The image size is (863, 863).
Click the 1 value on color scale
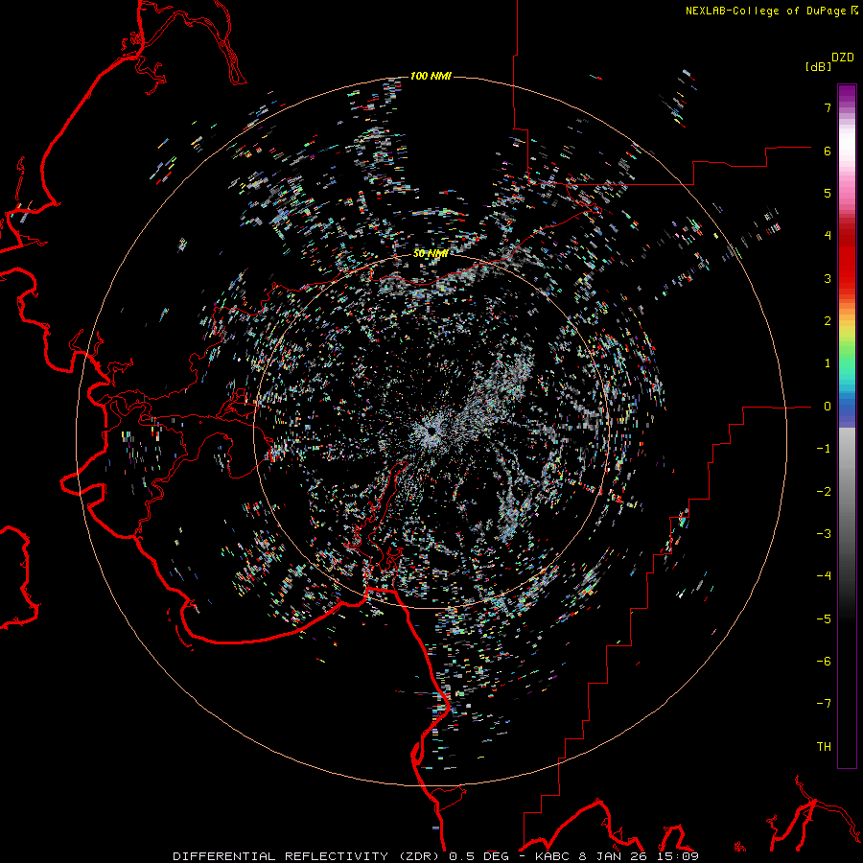[827, 363]
